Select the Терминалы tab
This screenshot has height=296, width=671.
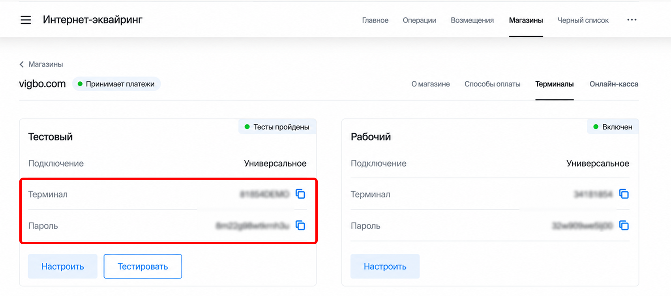coord(555,84)
